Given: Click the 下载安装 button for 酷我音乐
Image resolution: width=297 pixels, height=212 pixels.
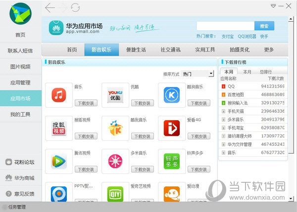Looking at the screenshot, I should click(143, 136).
